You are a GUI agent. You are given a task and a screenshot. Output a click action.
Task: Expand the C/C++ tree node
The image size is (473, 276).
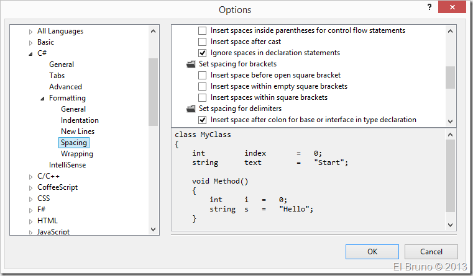(x=30, y=177)
